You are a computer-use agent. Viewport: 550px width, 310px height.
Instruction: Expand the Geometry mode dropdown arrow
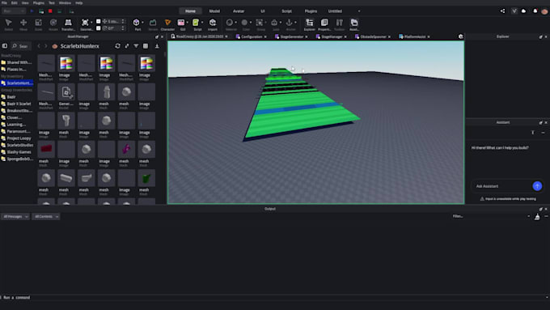tap(91, 23)
